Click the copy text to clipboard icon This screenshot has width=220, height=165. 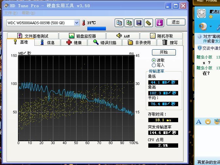coord(119,23)
